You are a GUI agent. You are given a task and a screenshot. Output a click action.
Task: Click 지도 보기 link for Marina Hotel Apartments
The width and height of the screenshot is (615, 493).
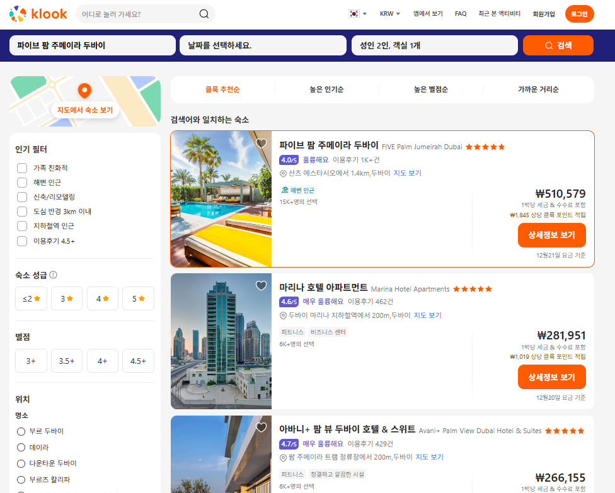(427, 315)
